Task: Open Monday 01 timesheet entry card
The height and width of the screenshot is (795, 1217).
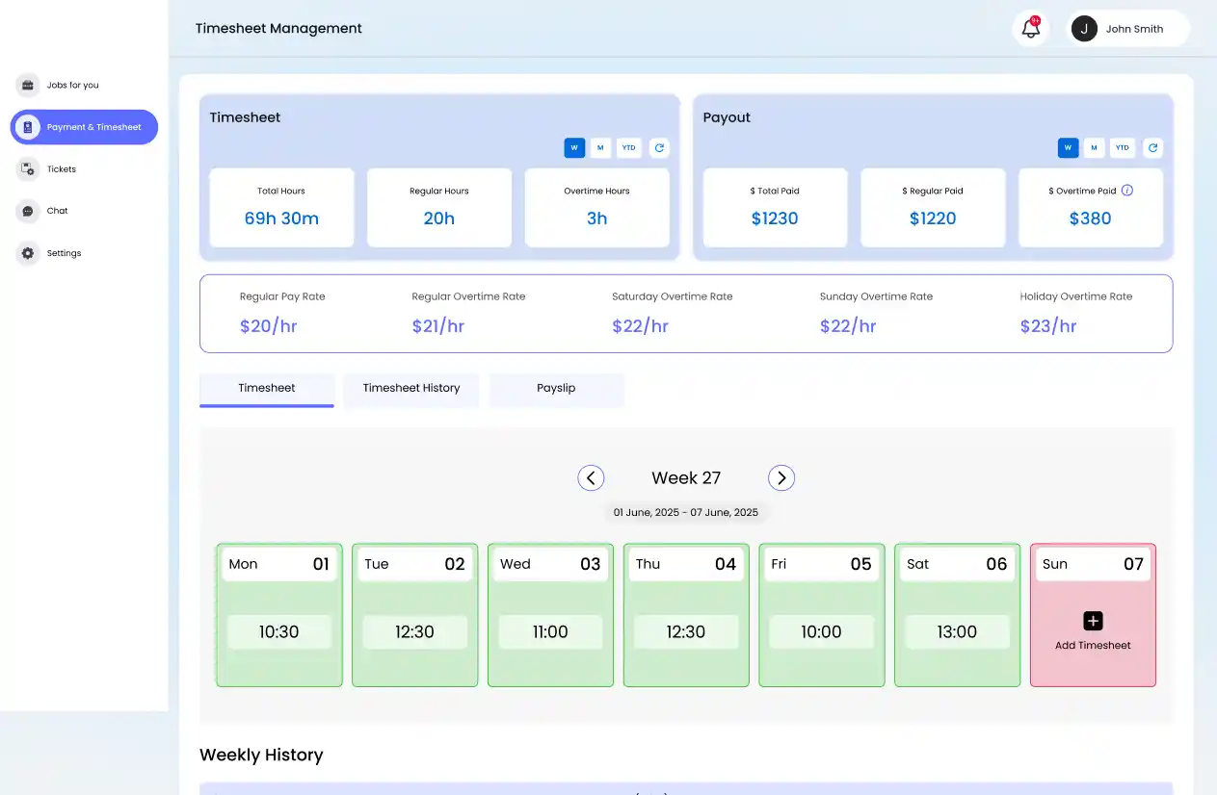Action: tap(279, 616)
